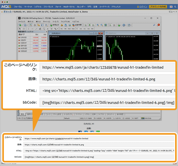Select the lower bbCode field
Image resolution: width=178 pixels, height=166 pixels.
[x=99, y=157]
